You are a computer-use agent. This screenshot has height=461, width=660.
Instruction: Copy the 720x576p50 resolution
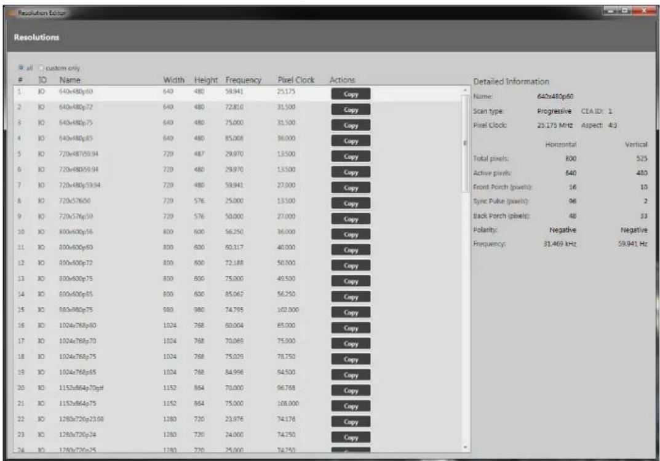[351, 219]
